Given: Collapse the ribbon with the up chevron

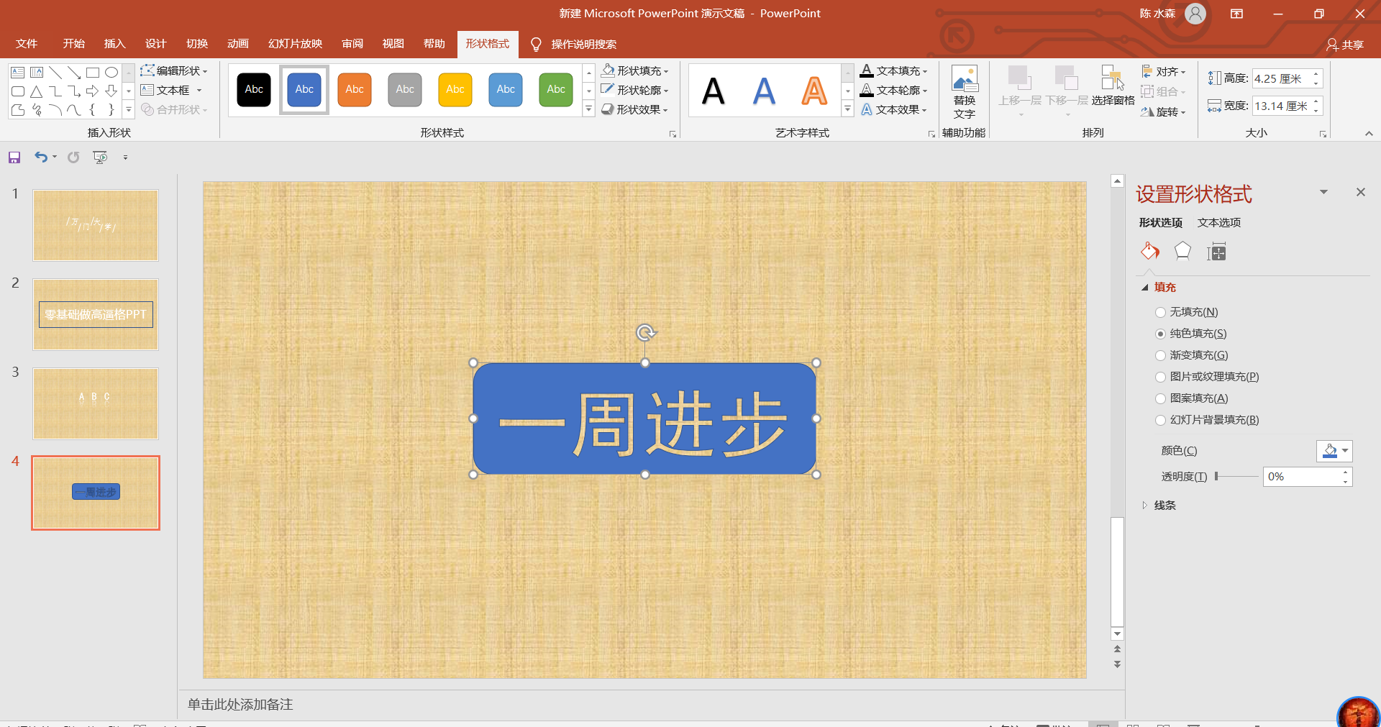Looking at the screenshot, I should (x=1369, y=134).
